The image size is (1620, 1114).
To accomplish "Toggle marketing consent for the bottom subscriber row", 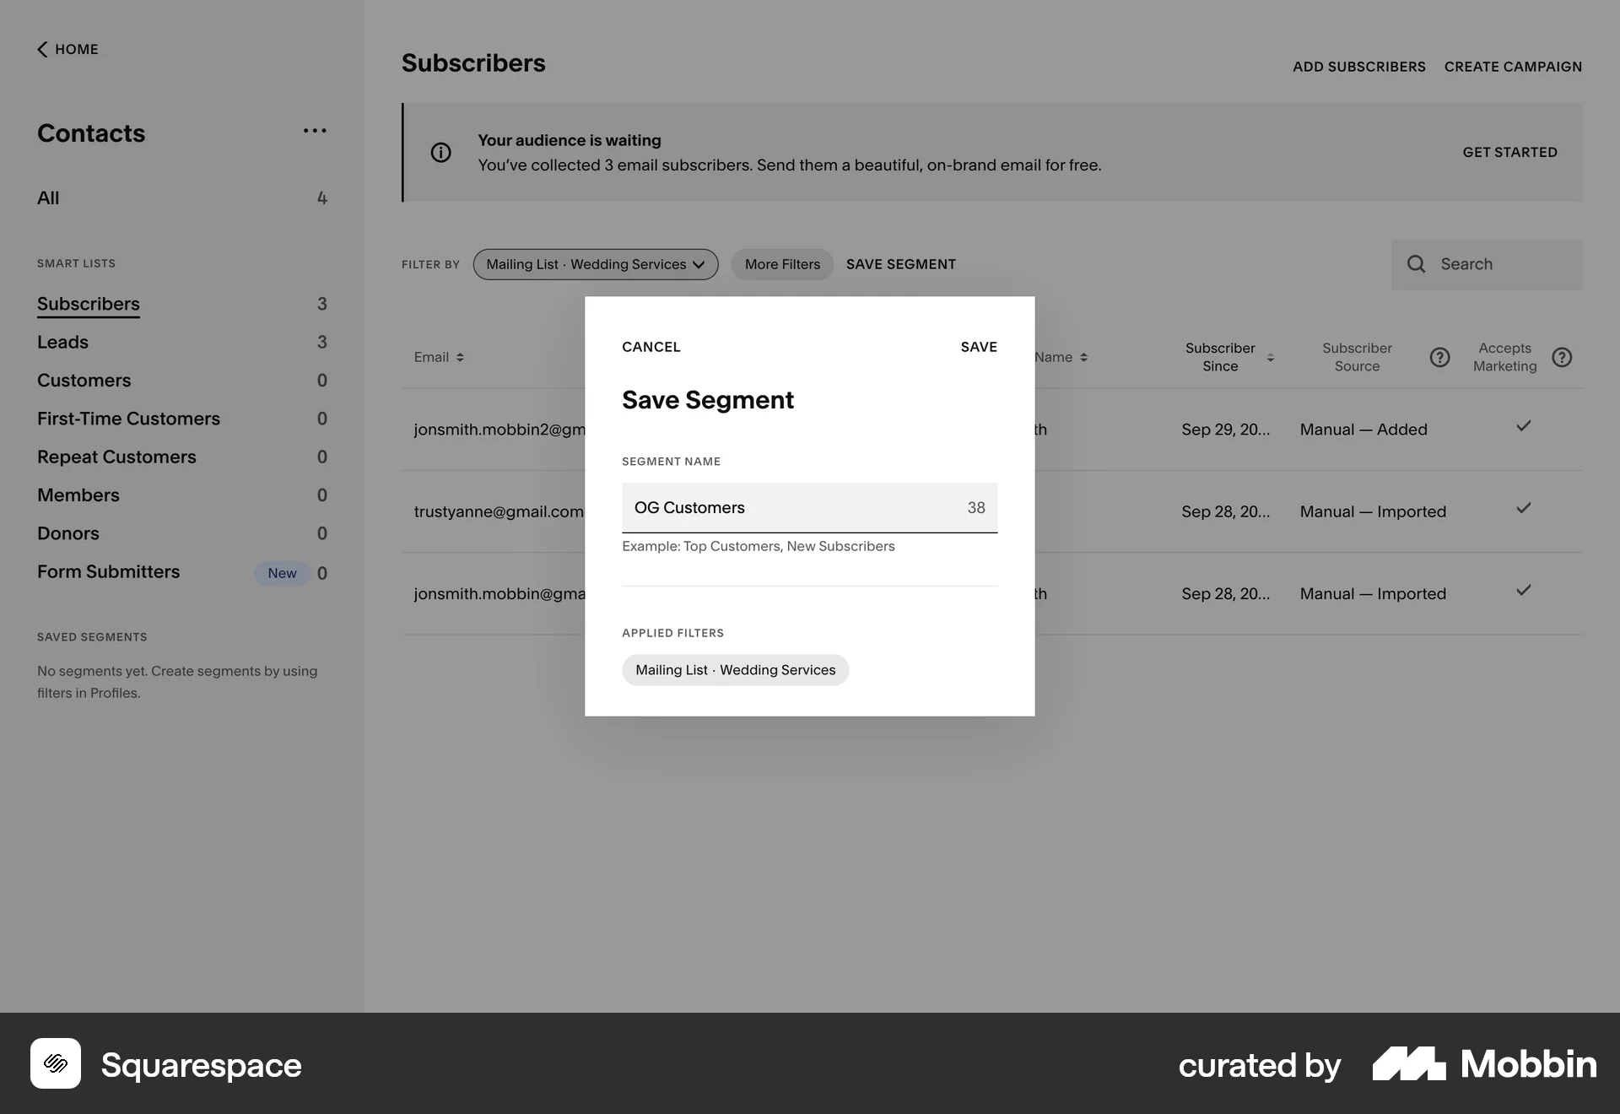I will pyautogui.click(x=1523, y=591).
